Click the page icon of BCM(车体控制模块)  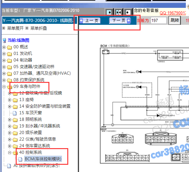[x=20, y=159]
